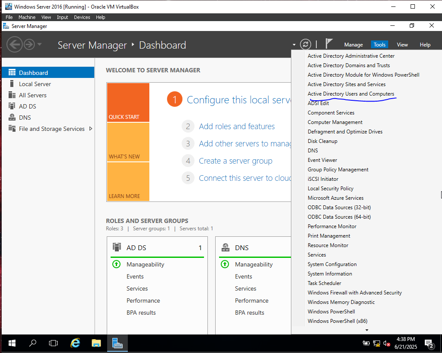The height and width of the screenshot is (353, 442).
Task: Click the Dashboard sidebar icon
Action: click(x=12, y=72)
